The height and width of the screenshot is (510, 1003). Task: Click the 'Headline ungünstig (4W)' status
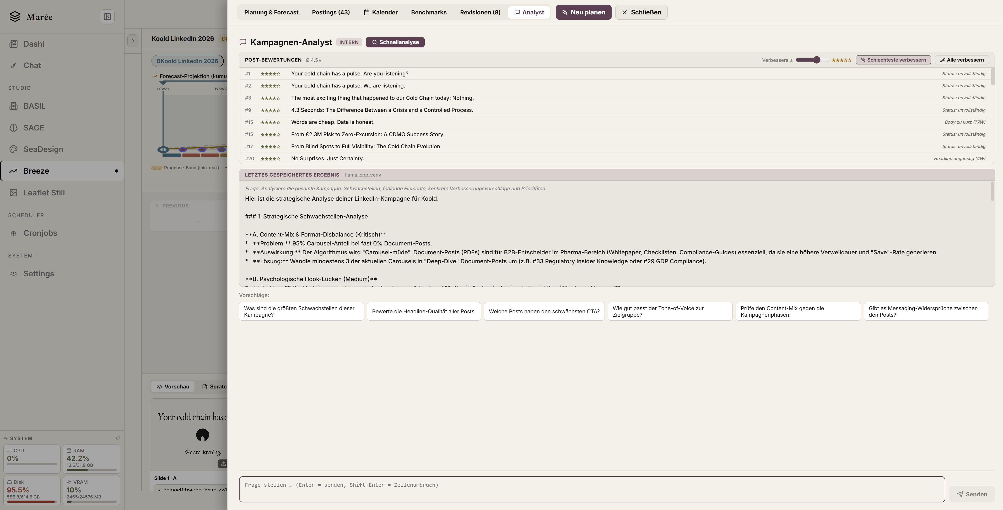point(959,158)
